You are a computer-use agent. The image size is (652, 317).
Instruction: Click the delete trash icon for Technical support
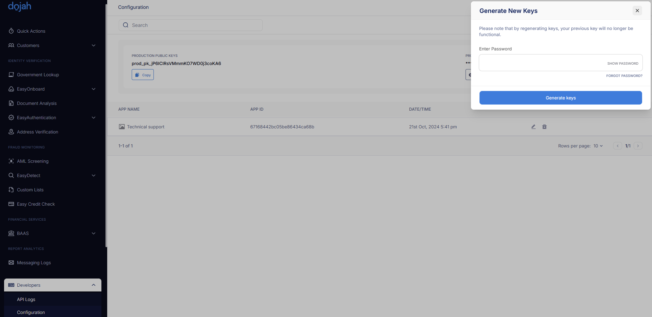click(544, 127)
